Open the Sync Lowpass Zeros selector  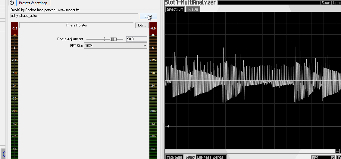tap(211, 157)
